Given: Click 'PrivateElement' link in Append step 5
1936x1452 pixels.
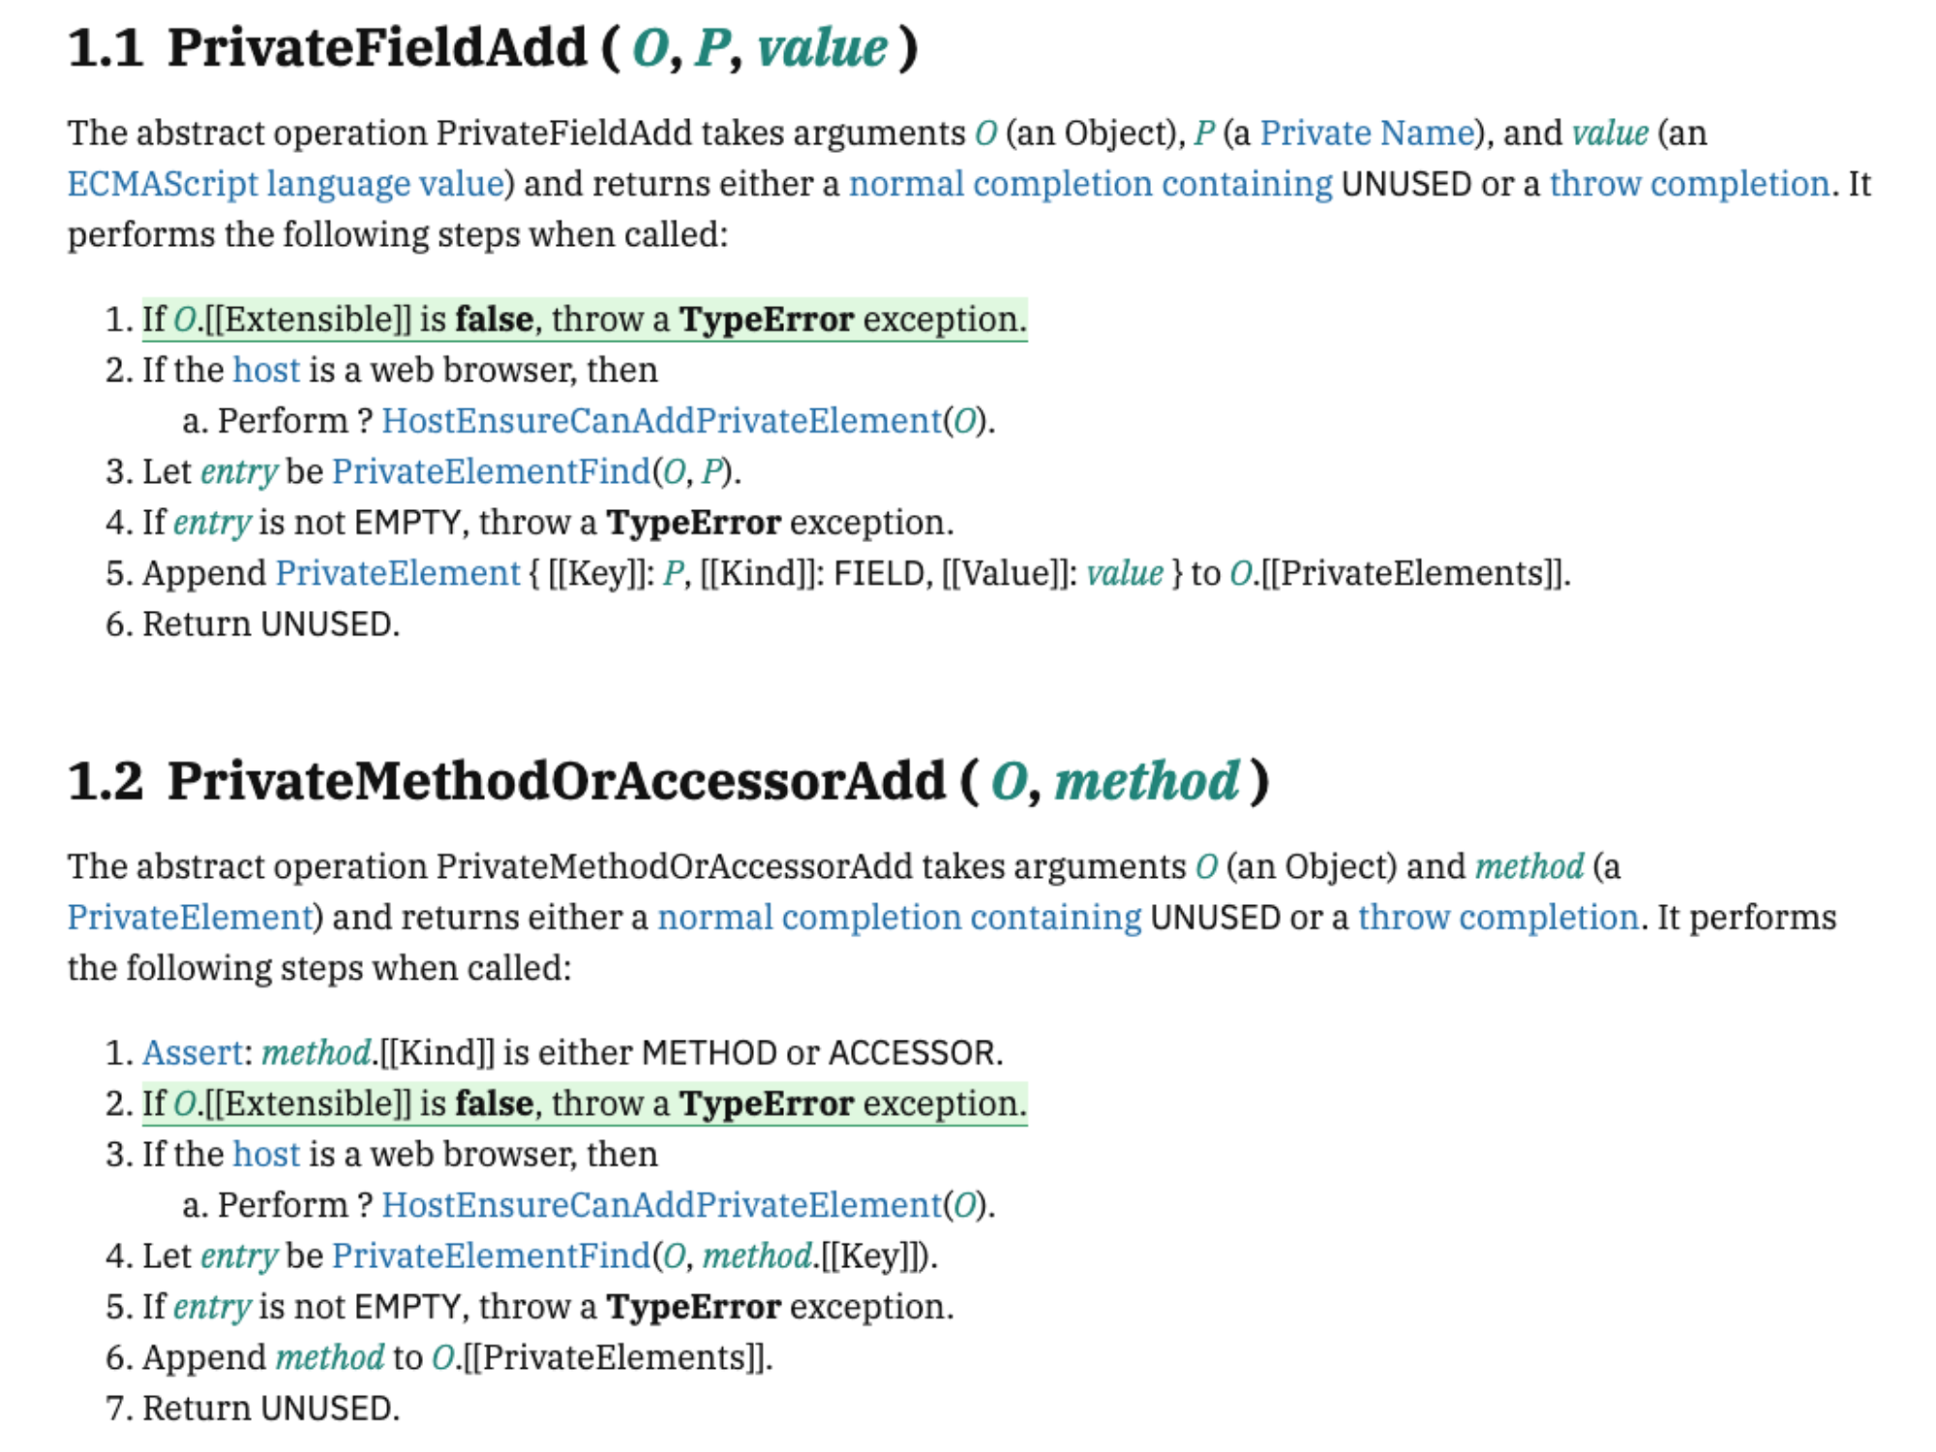Looking at the screenshot, I should [398, 574].
